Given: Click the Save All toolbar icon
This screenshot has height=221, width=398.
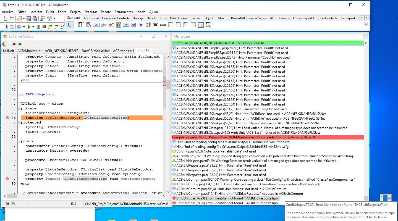Looking at the screenshot, I should pos(35,19).
